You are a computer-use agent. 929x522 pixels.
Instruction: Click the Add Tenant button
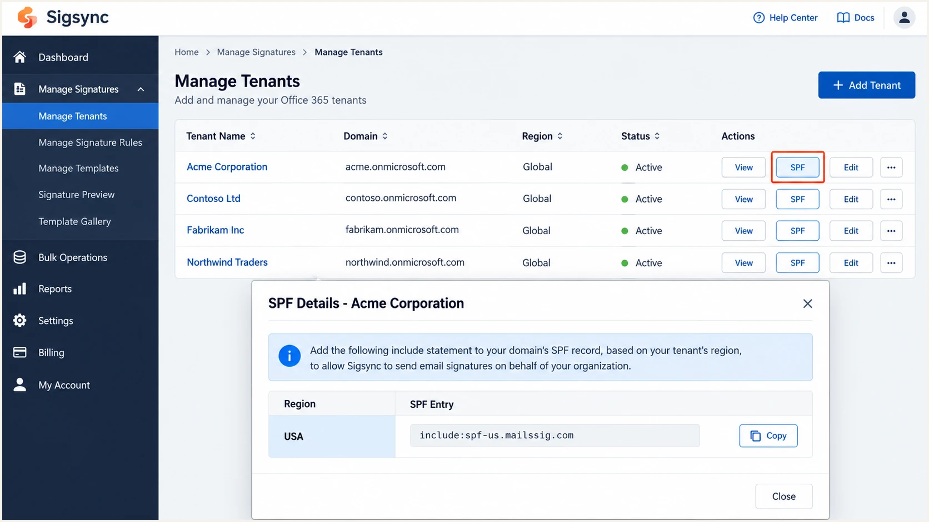(x=866, y=85)
